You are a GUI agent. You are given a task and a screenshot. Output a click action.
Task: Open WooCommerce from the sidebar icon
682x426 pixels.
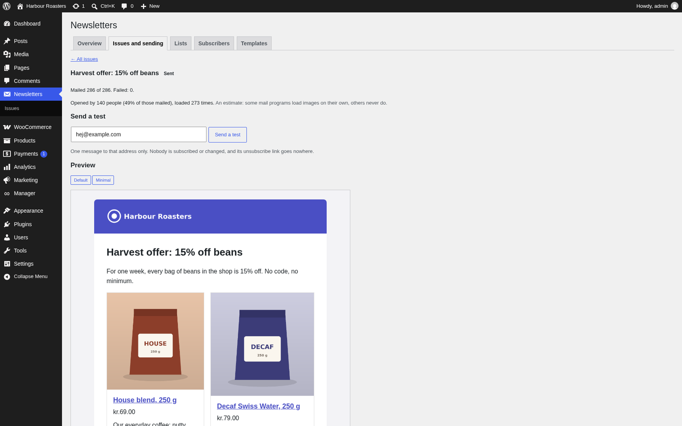click(7, 127)
